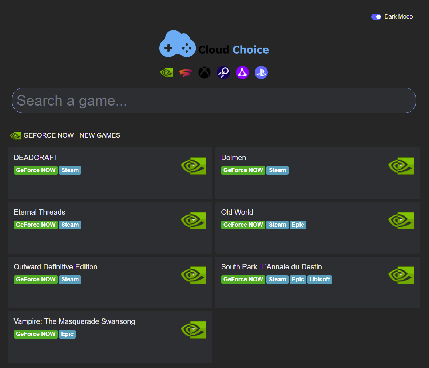
Task: Click the GeForce NOW logo on the Vampire card
Action: (x=193, y=329)
